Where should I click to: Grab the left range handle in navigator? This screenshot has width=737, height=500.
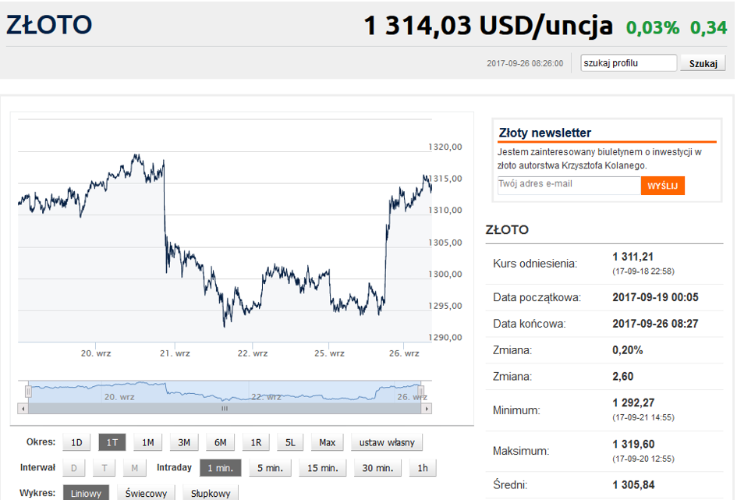click(29, 391)
